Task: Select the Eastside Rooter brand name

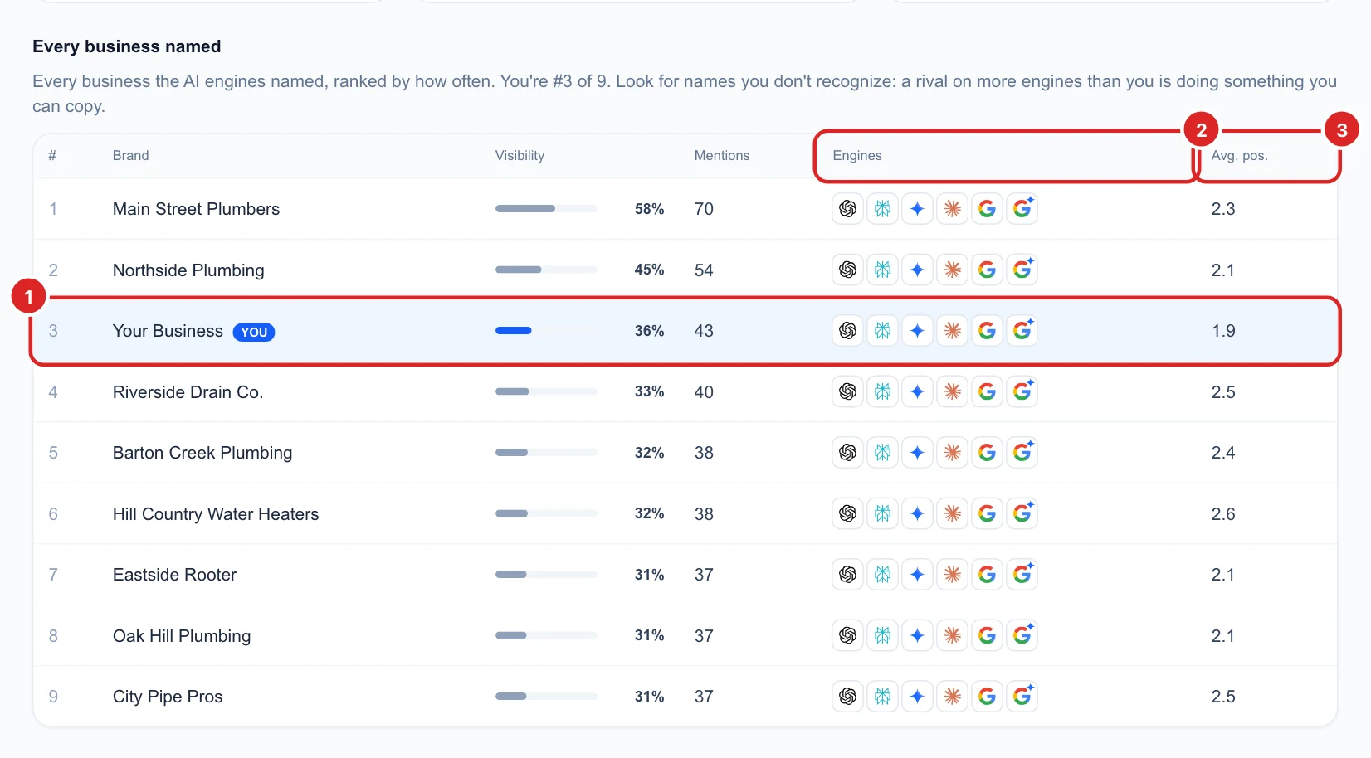Action: 174,575
